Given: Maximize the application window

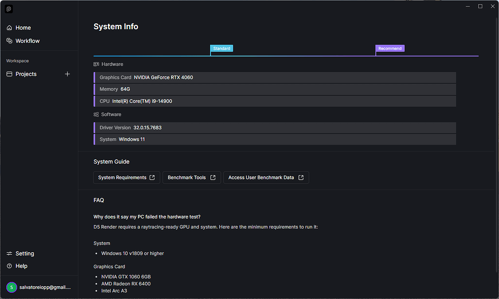Looking at the screenshot, I should click(x=480, y=6).
